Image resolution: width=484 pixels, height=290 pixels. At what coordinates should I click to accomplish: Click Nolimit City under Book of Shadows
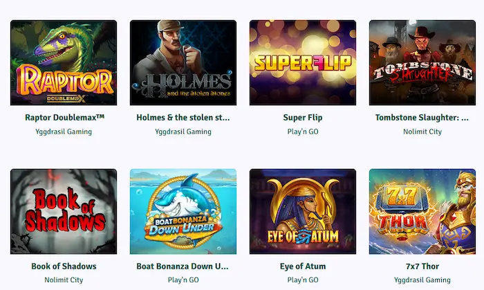click(x=64, y=280)
